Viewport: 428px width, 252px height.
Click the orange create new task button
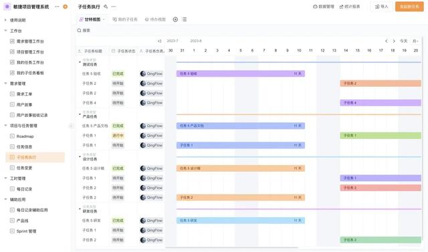[x=409, y=7]
